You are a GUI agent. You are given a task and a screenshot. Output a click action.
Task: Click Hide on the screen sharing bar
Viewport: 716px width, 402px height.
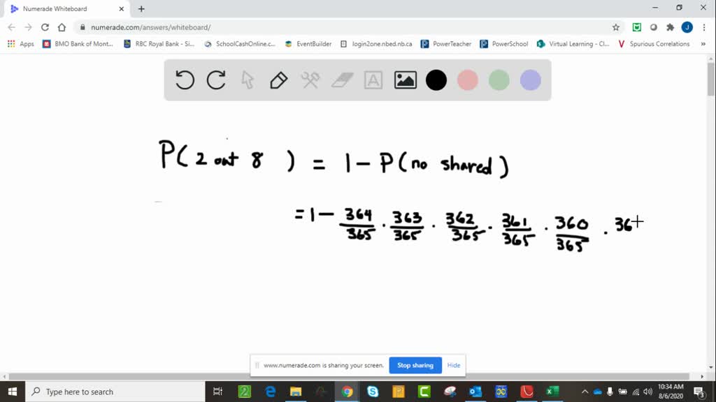(x=453, y=365)
